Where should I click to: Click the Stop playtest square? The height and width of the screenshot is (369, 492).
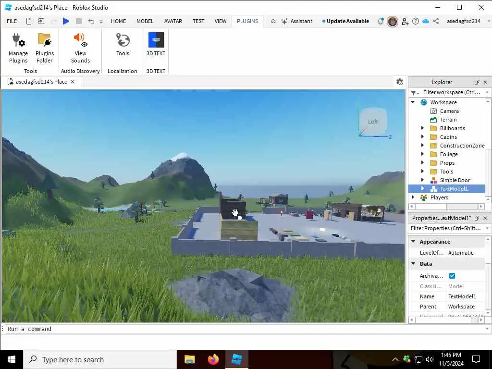point(79,21)
